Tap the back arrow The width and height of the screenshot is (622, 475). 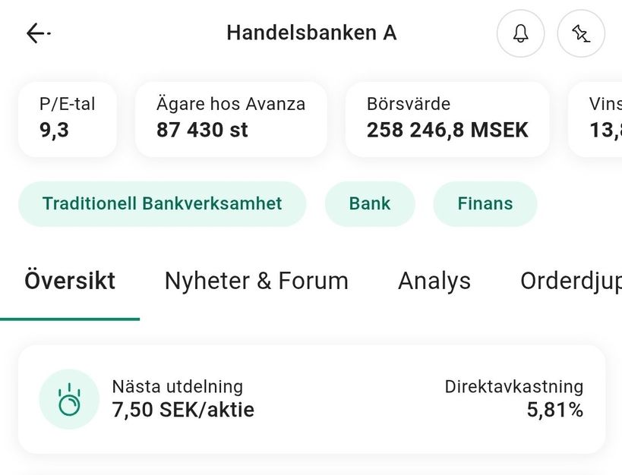tap(37, 33)
